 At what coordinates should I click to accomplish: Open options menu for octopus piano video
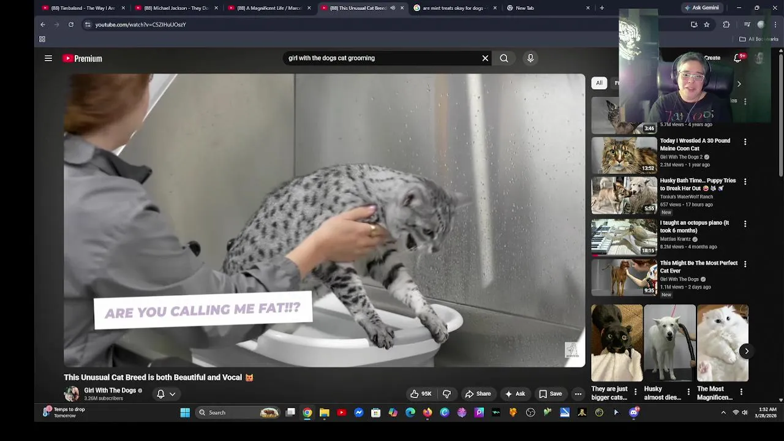click(x=745, y=224)
